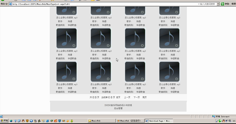236x124 pixels.
Task: Open second song thumbnail in bottom row
Action: pyautogui.click(x=101, y=72)
